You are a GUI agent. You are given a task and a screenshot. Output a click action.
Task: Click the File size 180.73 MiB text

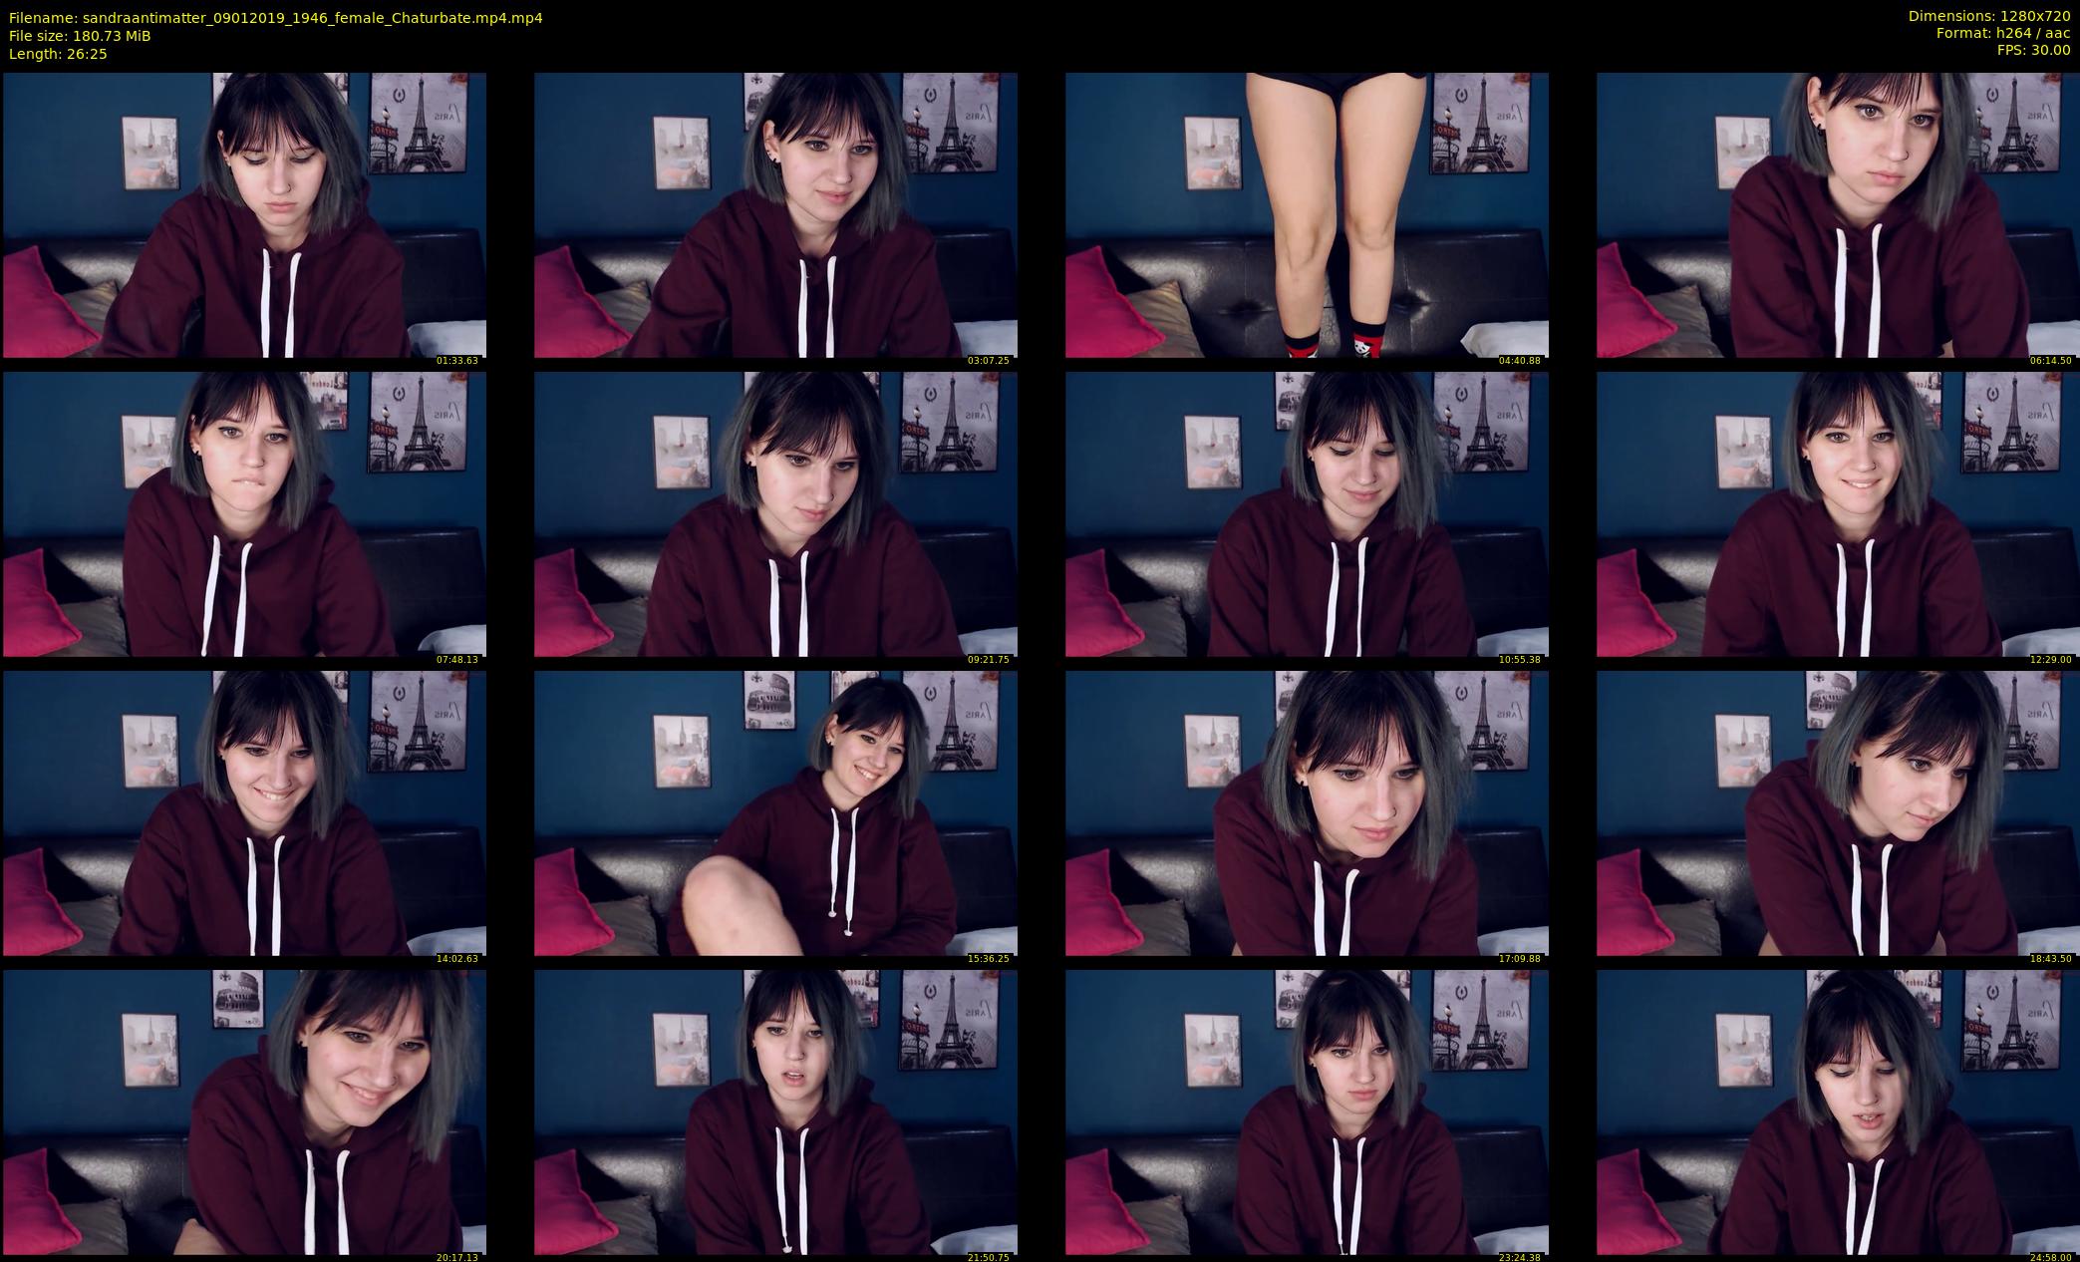point(80,36)
